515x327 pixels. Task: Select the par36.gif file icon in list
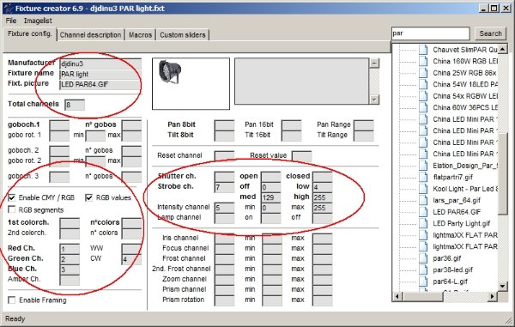click(423, 258)
